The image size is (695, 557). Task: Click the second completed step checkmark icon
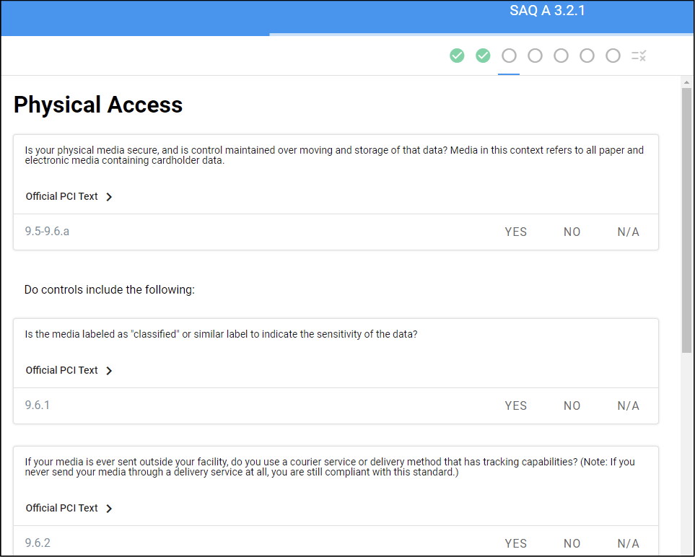tap(483, 56)
